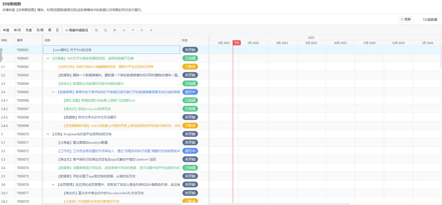Screen dimensions: 442x205
Task: Click the 132条数据 record count label
Action: coord(430,19)
